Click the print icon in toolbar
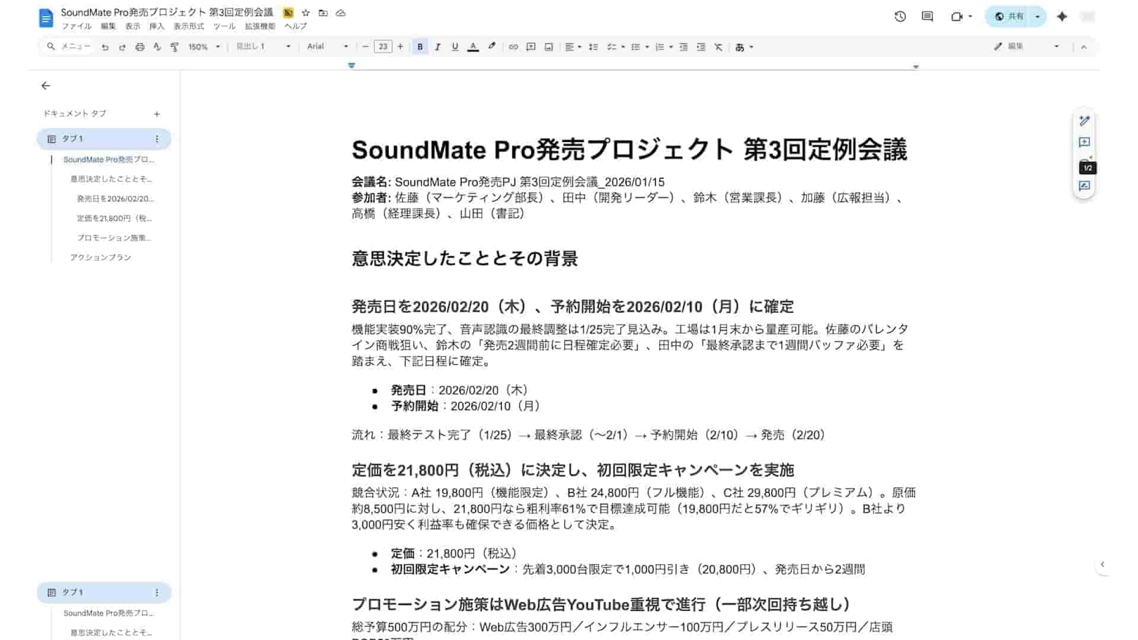The image size is (1138, 640). pyautogui.click(x=140, y=47)
